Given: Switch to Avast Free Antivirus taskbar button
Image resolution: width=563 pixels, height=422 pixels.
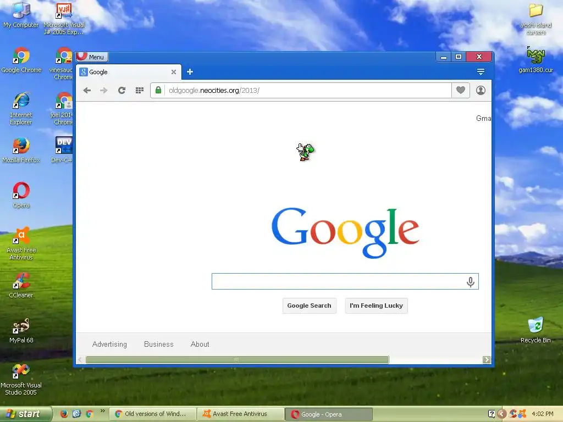Looking at the screenshot, I should [x=241, y=414].
